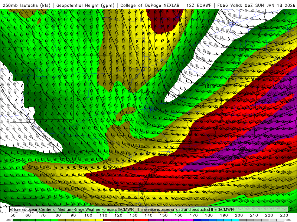
Task: Click the "College of DuPage NEXLAB" title text
Action: click(150, 6)
